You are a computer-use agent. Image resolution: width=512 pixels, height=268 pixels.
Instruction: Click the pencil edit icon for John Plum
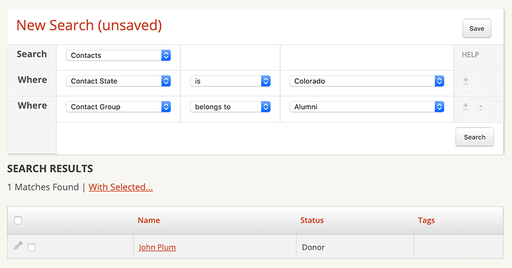(x=18, y=246)
